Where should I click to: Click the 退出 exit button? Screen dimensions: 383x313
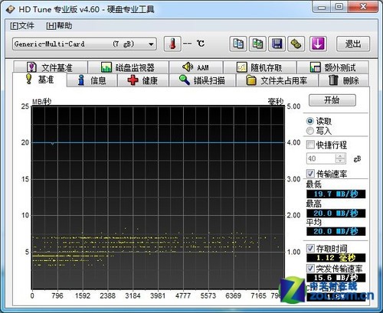point(353,44)
